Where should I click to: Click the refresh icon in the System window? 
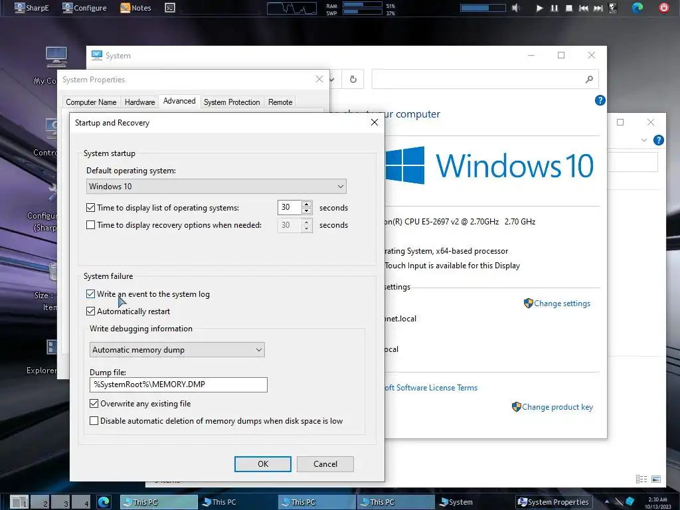point(353,80)
